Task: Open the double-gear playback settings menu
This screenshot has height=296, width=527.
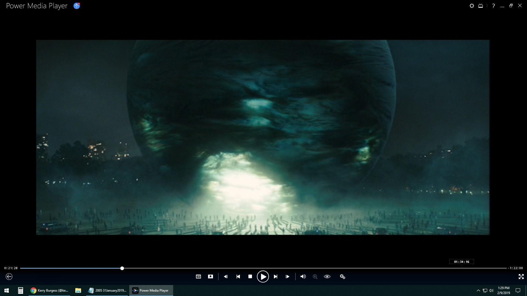Action: [342, 277]
